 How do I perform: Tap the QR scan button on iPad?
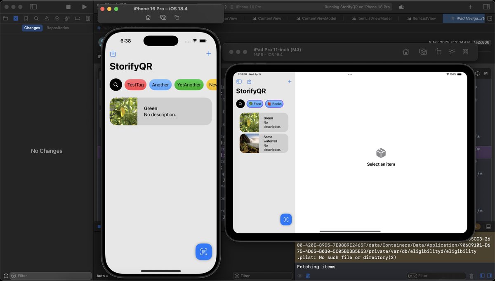[x=286, y=220]
